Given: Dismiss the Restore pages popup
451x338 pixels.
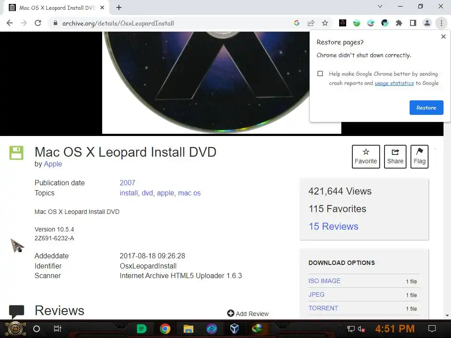Looking at the screenshot, I should click(443, 37).
